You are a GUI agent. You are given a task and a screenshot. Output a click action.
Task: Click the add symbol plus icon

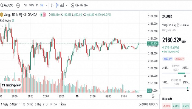tap(18, 5)
